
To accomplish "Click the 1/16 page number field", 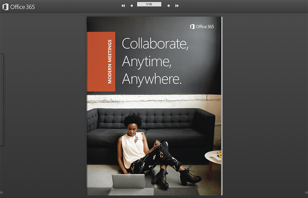I will click(x=149, y=4).
